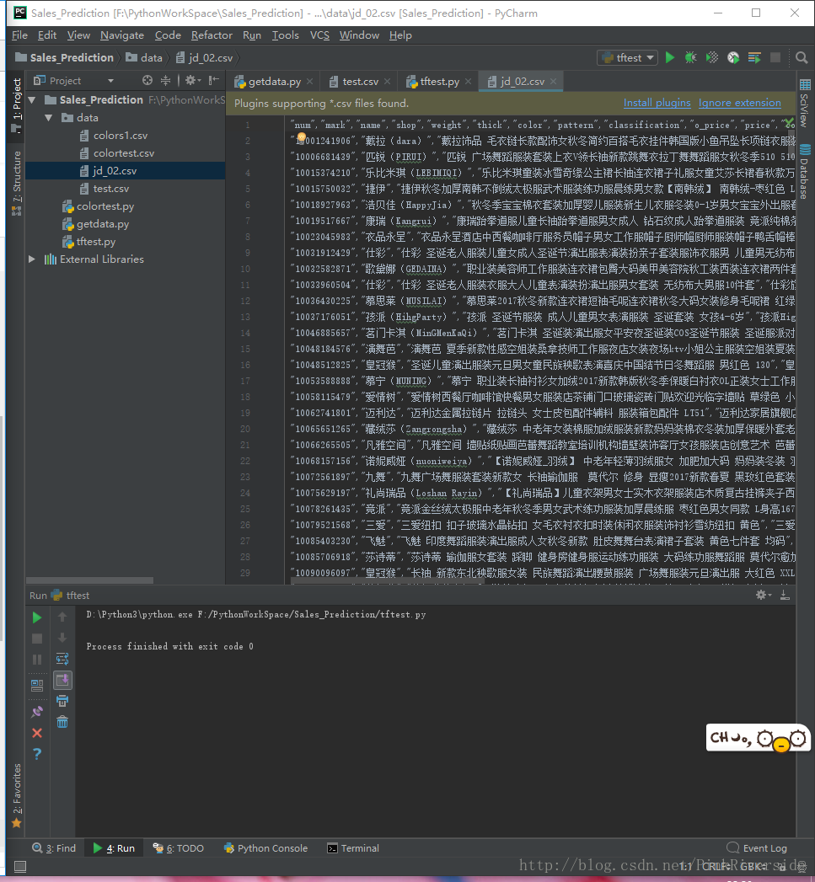The height and width of the screenshot is (882, 815).
Task: Open Search Everywhere magnifier icon
Action: click(802, 57)
